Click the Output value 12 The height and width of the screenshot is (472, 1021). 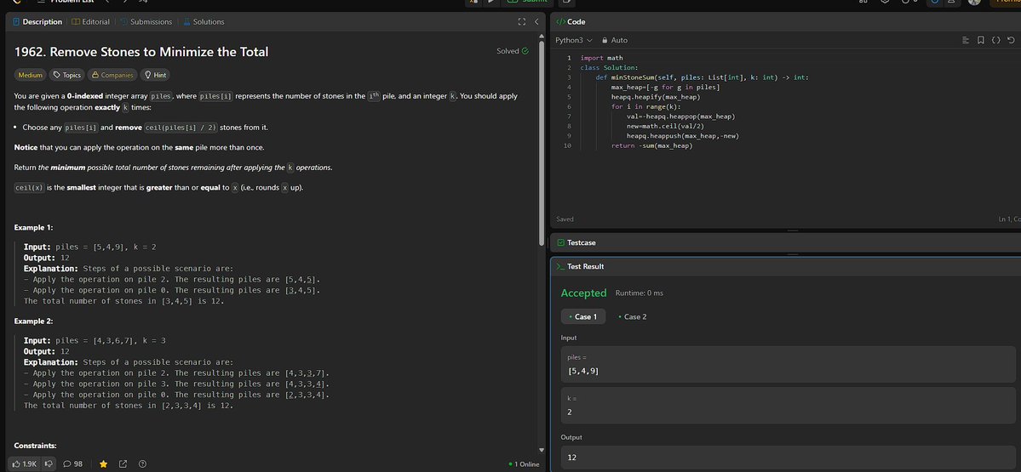coord(788,458)
